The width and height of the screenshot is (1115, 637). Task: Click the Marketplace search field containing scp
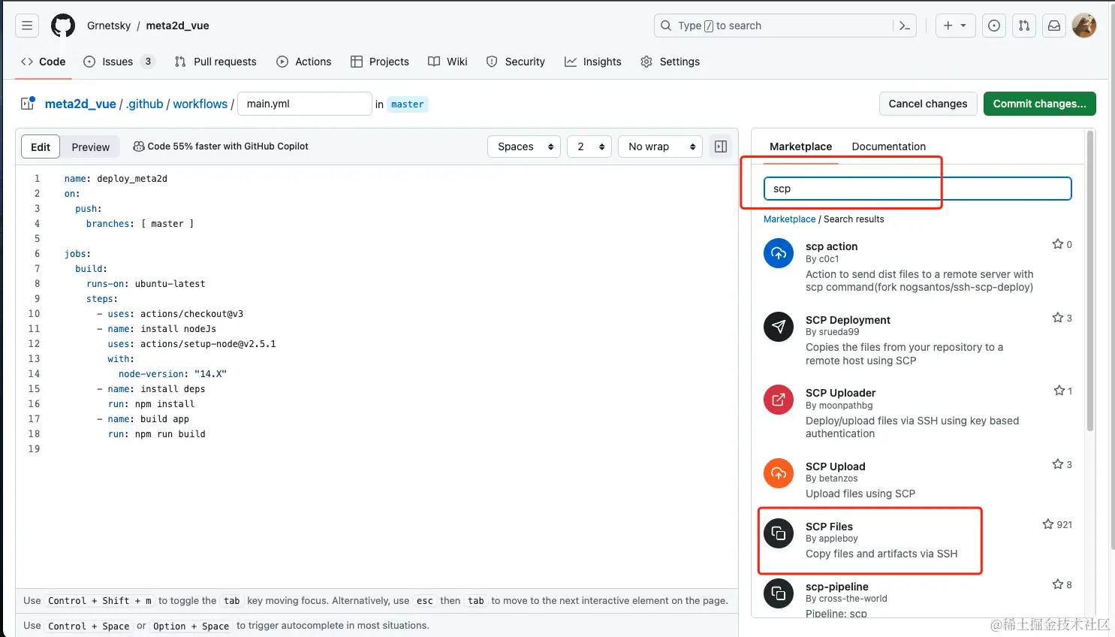918,189
